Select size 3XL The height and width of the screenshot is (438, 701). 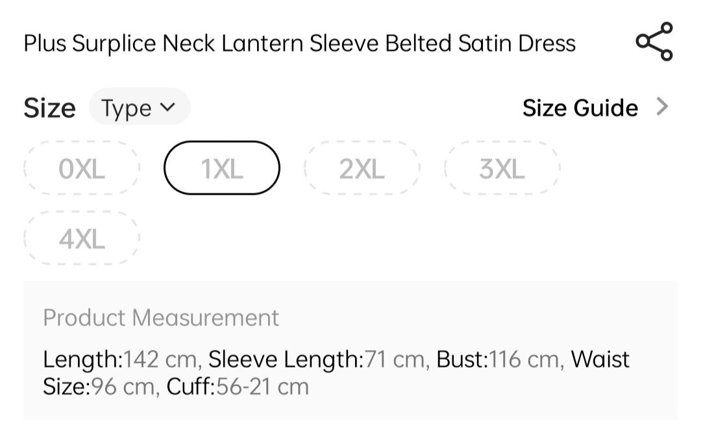[x=502, y=169]
